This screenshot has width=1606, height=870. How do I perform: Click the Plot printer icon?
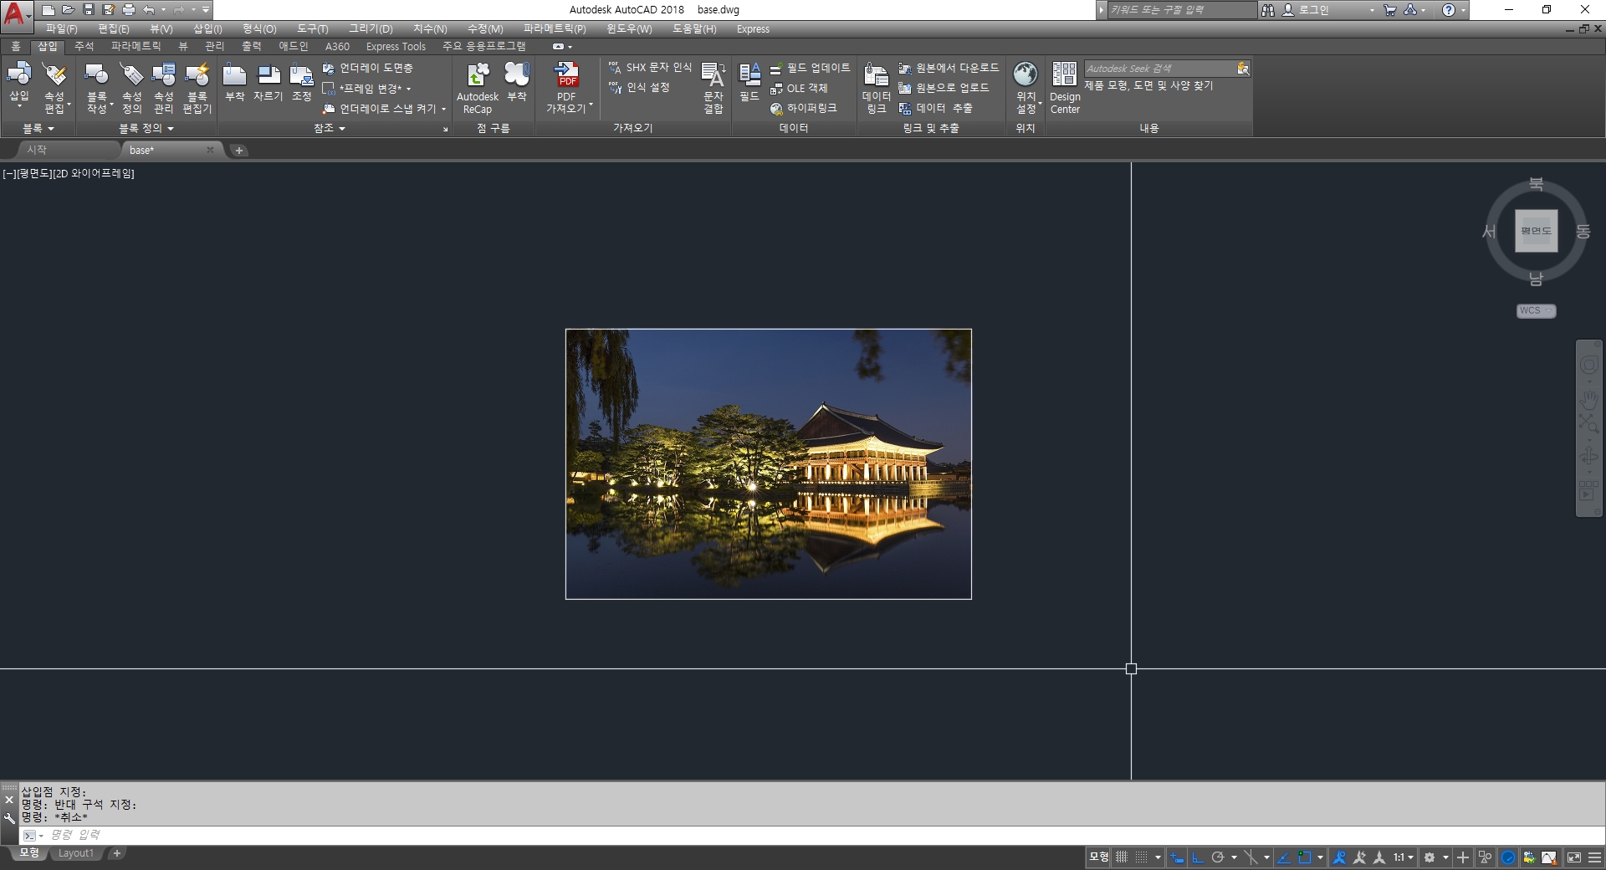128,10
